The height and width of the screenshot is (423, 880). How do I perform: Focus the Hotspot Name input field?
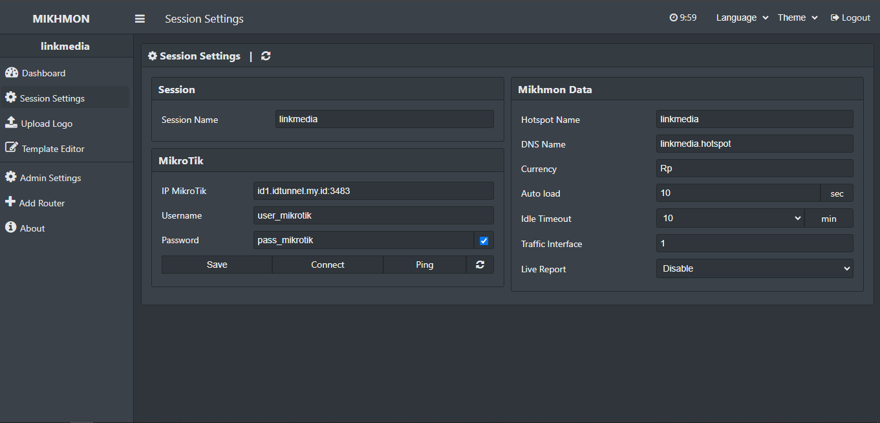[x=755, y=119]
